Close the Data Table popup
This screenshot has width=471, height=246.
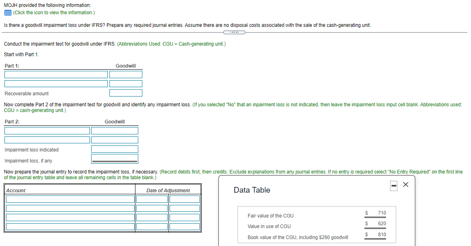click(x=405, y=184)
